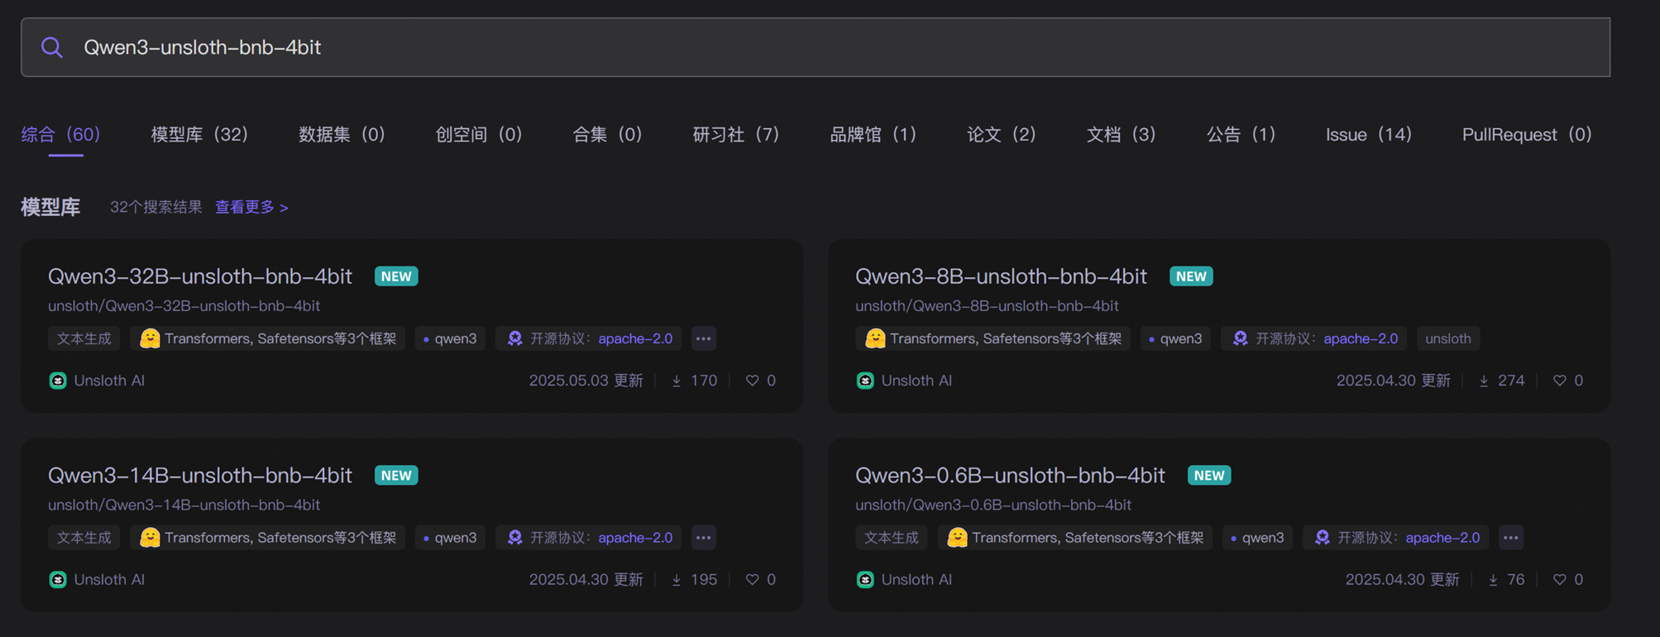
Task: Open the Qwen3-0.6B-unsloth-bnb-4bit model title
Action: coord(1010,475)
